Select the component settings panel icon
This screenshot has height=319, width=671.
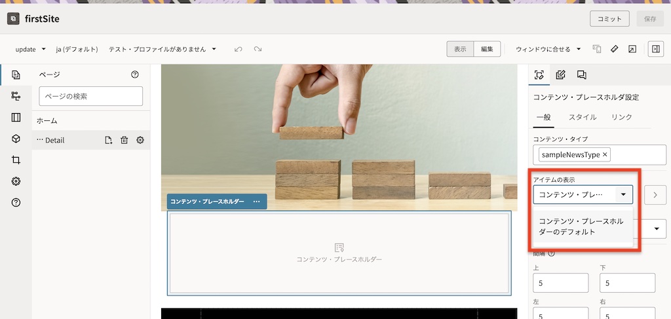pos(539,75)
